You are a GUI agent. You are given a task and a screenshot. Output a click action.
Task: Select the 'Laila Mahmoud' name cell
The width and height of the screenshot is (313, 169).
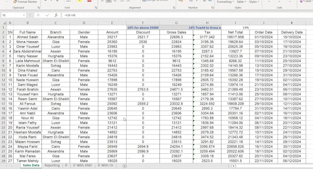(x=28, y=61)
